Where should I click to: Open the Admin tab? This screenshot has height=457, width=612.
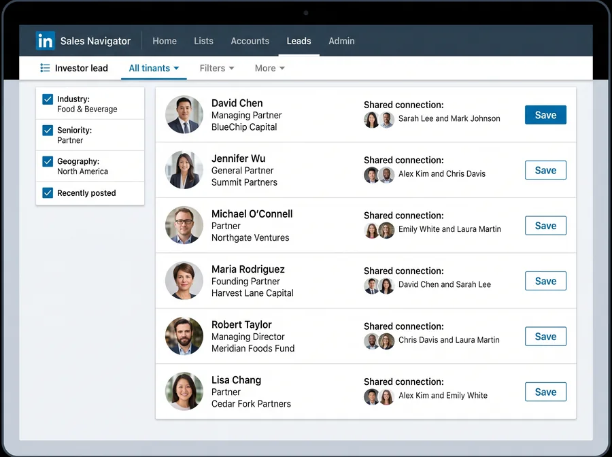point(341,41)
